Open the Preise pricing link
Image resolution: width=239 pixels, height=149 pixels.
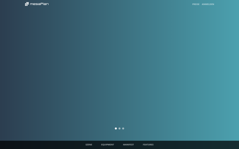pyautogui.click(x=196, y=4)
